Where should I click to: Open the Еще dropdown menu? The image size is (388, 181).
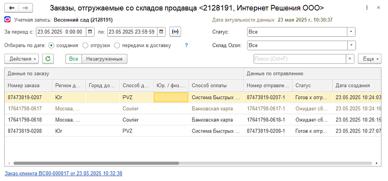[x=370, y=59]
